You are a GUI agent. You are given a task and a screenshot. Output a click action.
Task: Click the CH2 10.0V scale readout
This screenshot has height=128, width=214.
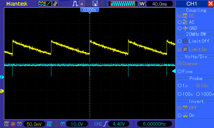coord(77,124)
